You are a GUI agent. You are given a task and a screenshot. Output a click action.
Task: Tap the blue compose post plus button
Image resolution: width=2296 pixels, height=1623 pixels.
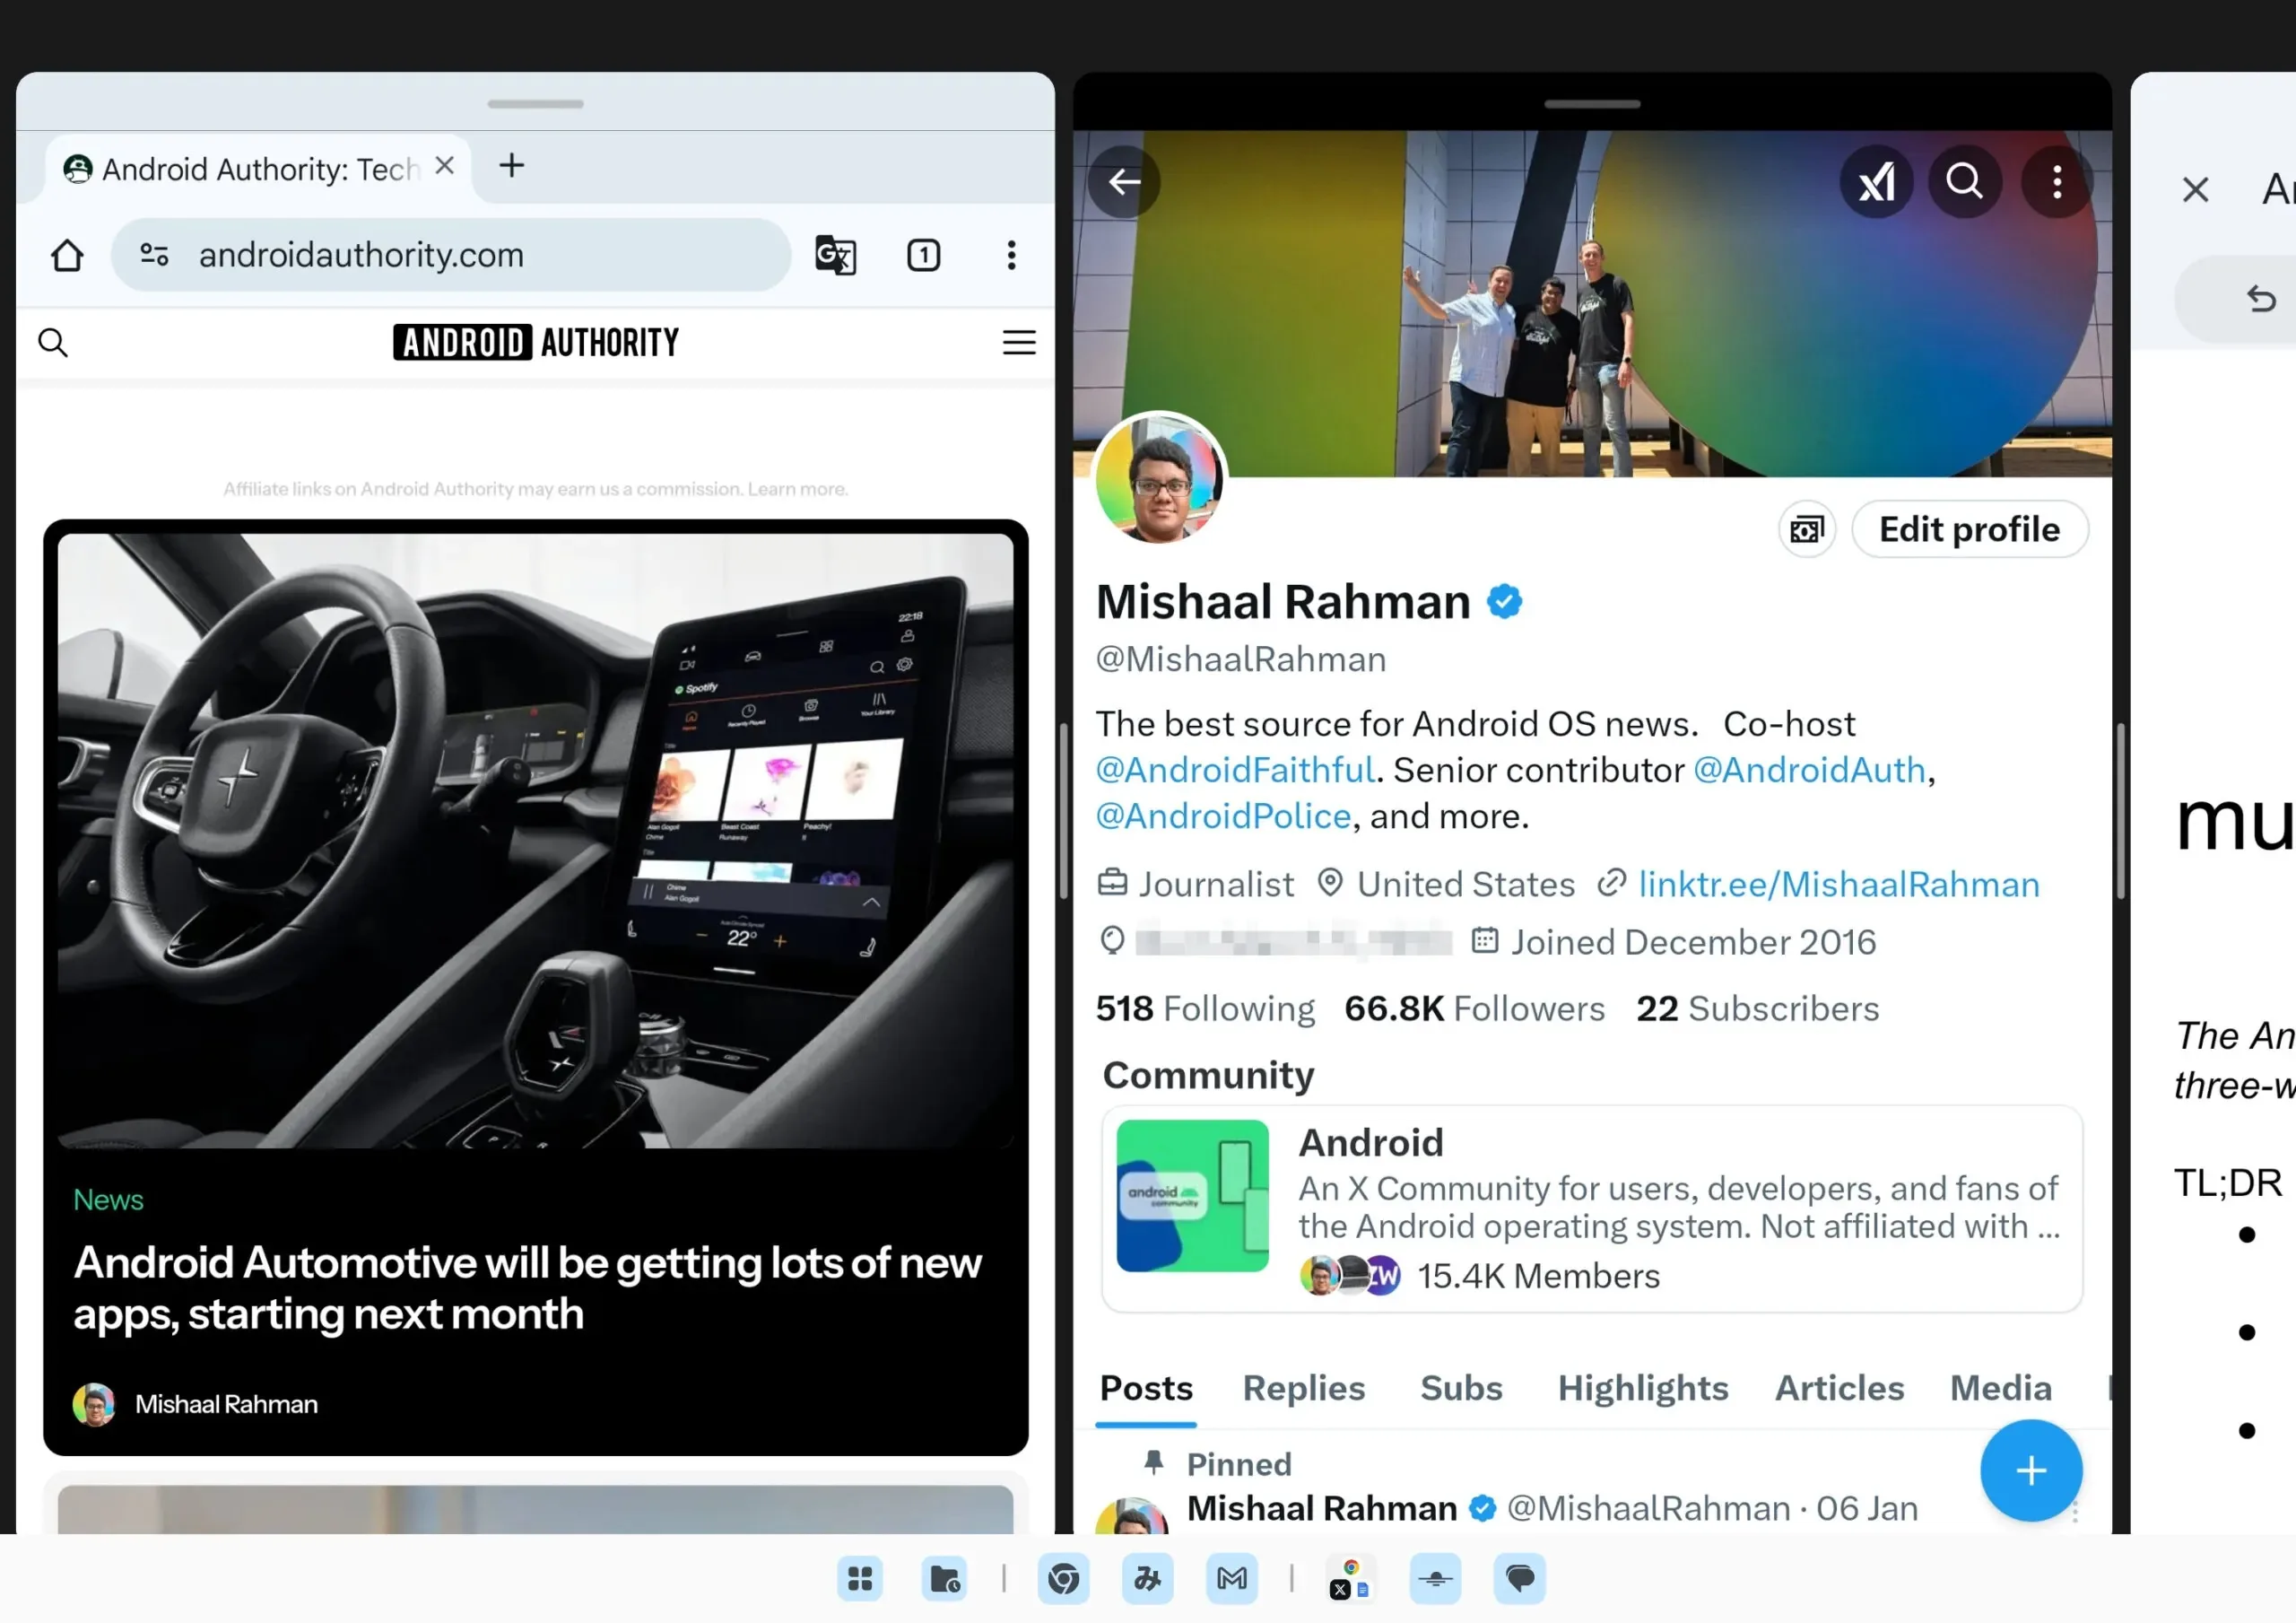click(2030, 1470)
